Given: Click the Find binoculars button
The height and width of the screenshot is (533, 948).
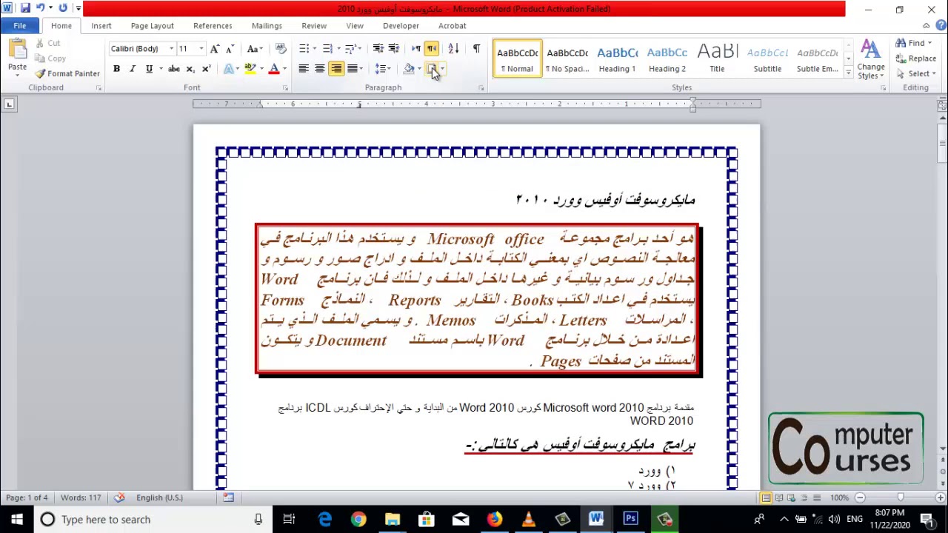Looking at the screenshot, I should click(910, 43).
